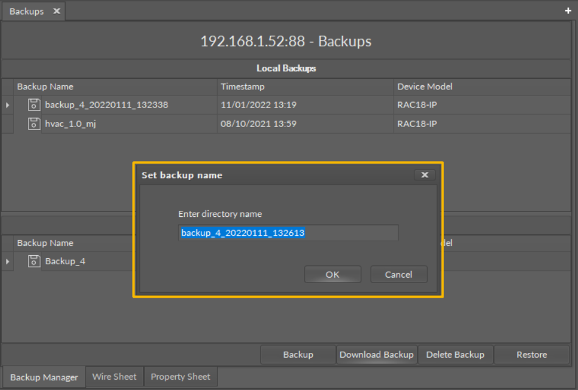The height and width of the screenshot is (390, 578).
Task: Cancel the backup naming dialog
Action: tap(399, 274)
